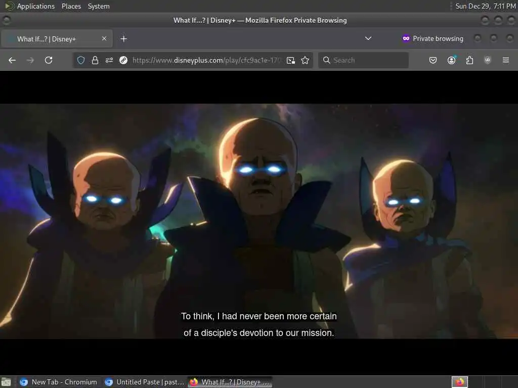Viewport: 518px width, 388px height.
Task: Open the Firefox hamburger application menu
Action: (506, 60)
